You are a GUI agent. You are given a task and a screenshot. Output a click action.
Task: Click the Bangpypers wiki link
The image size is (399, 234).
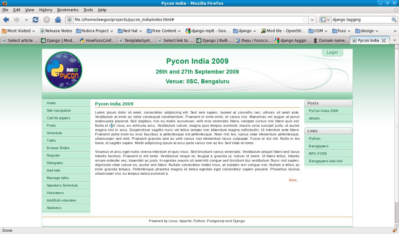pos(325,161)
